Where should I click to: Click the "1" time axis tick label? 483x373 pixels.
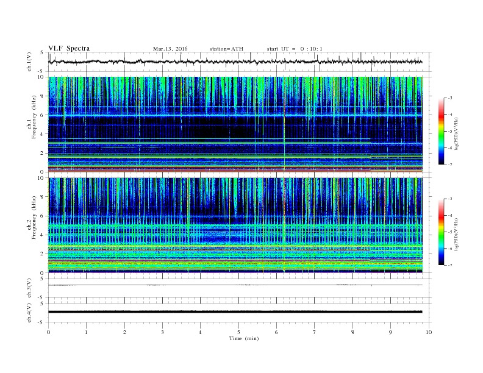(x=86, y=332)
